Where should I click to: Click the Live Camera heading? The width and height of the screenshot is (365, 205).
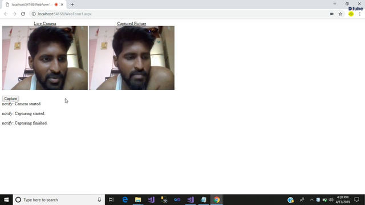pos(45,23)
